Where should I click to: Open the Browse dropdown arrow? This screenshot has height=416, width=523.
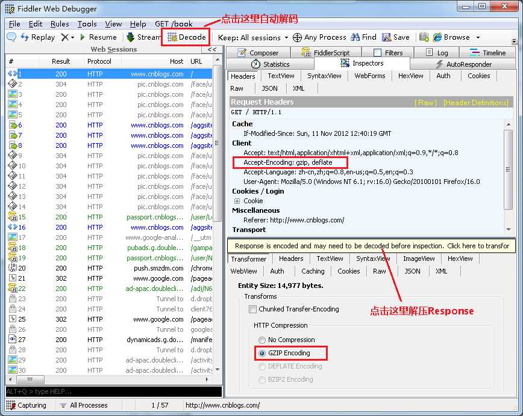[x=478, y=37]
